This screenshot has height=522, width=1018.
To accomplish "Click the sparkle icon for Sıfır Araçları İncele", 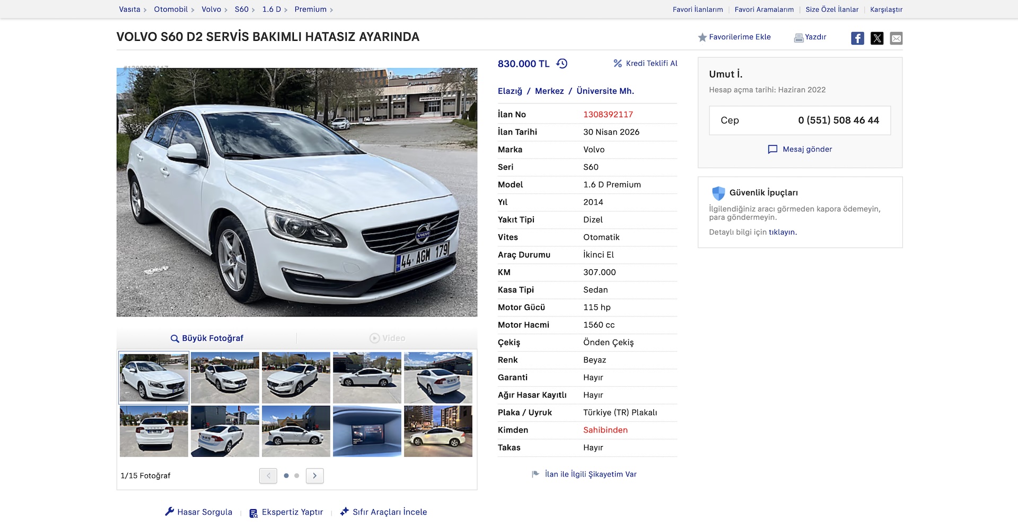I will coord(345,511).
